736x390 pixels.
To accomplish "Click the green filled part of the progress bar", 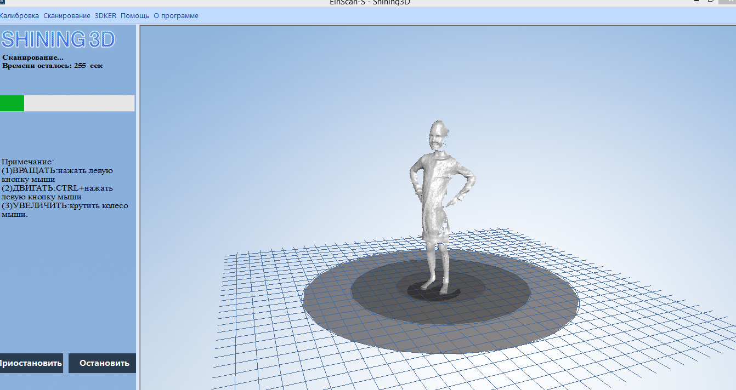I will [x=12, y=103].
